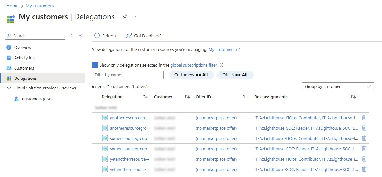Open anotherresourcegro delegation with ITOps Contributor role
Viewport: 382px width, 177px height.
[130, 118]
